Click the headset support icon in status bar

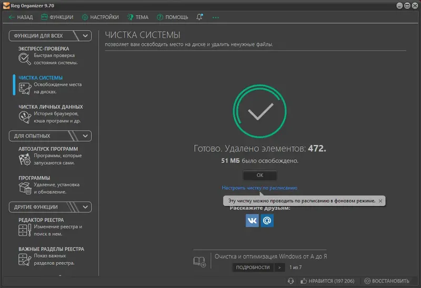coord(291,281)
